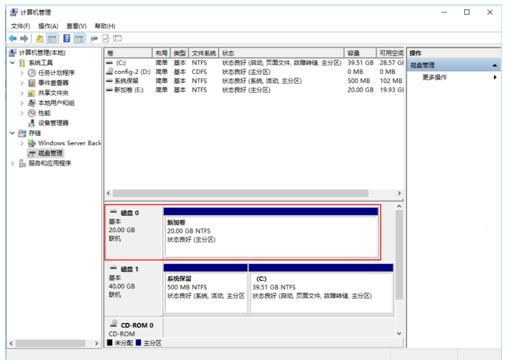Click the 存储 storage icon
This screenshot has height=364, width=505.
click(x=22, y=133)
